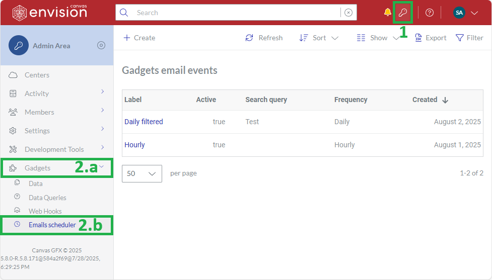The height and width of the screenshot is (280, 492).
Task: Click the Sort arrows icon
Action: (304, 38)
